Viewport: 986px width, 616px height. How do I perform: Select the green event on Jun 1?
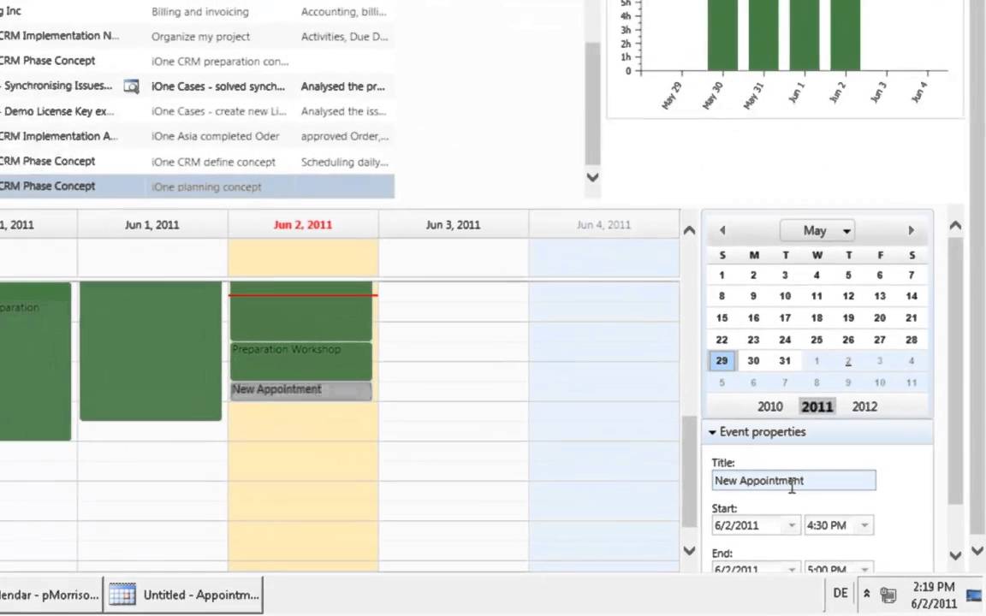151,351
